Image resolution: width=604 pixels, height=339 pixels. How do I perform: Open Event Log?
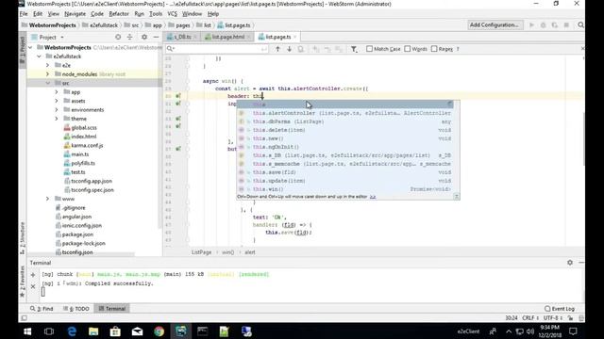560,308
